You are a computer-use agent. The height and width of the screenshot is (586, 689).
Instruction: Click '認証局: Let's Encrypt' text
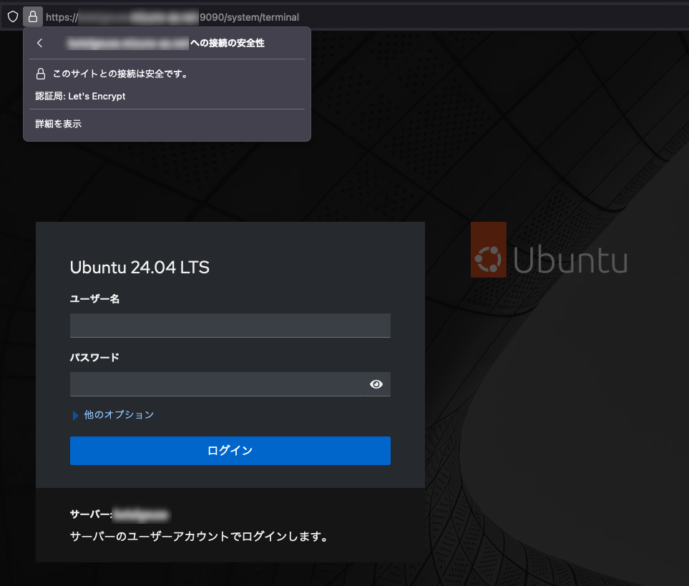(x=80, y=96)
